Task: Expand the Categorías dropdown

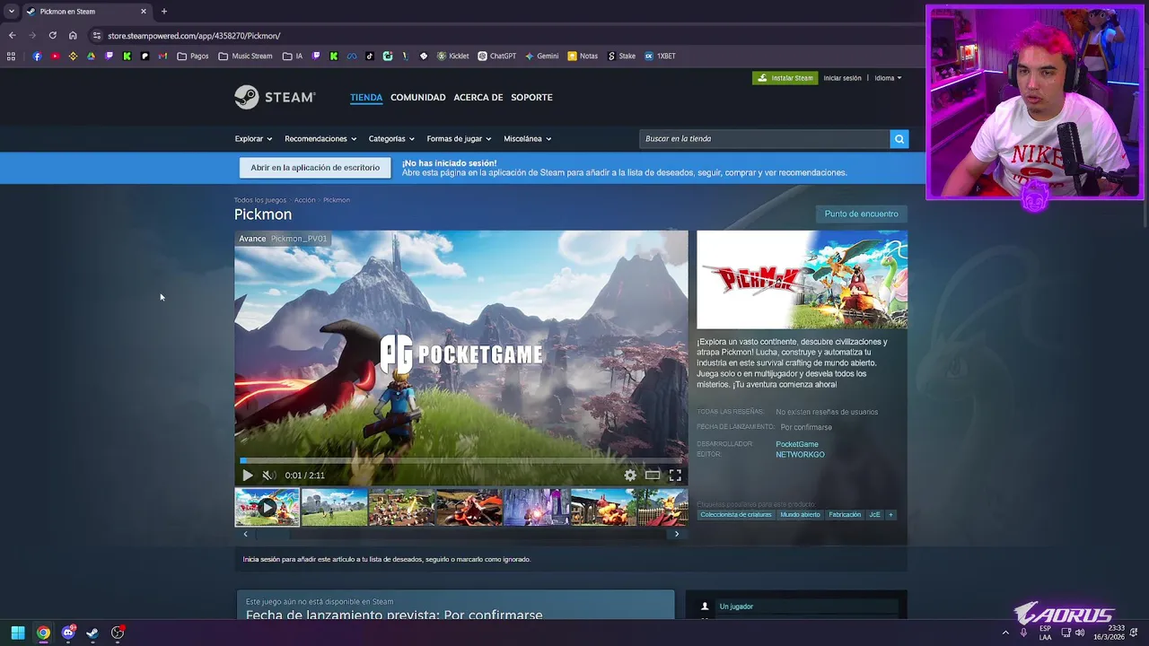Action: pyautogui.click(x=391, y=139)
